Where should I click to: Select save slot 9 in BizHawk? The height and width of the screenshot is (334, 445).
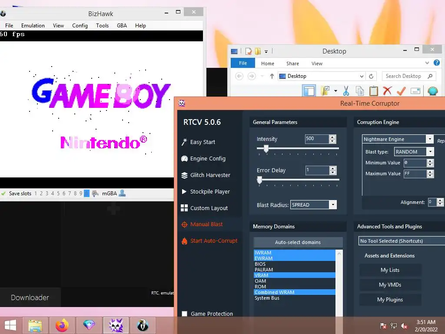pos(81,194)
